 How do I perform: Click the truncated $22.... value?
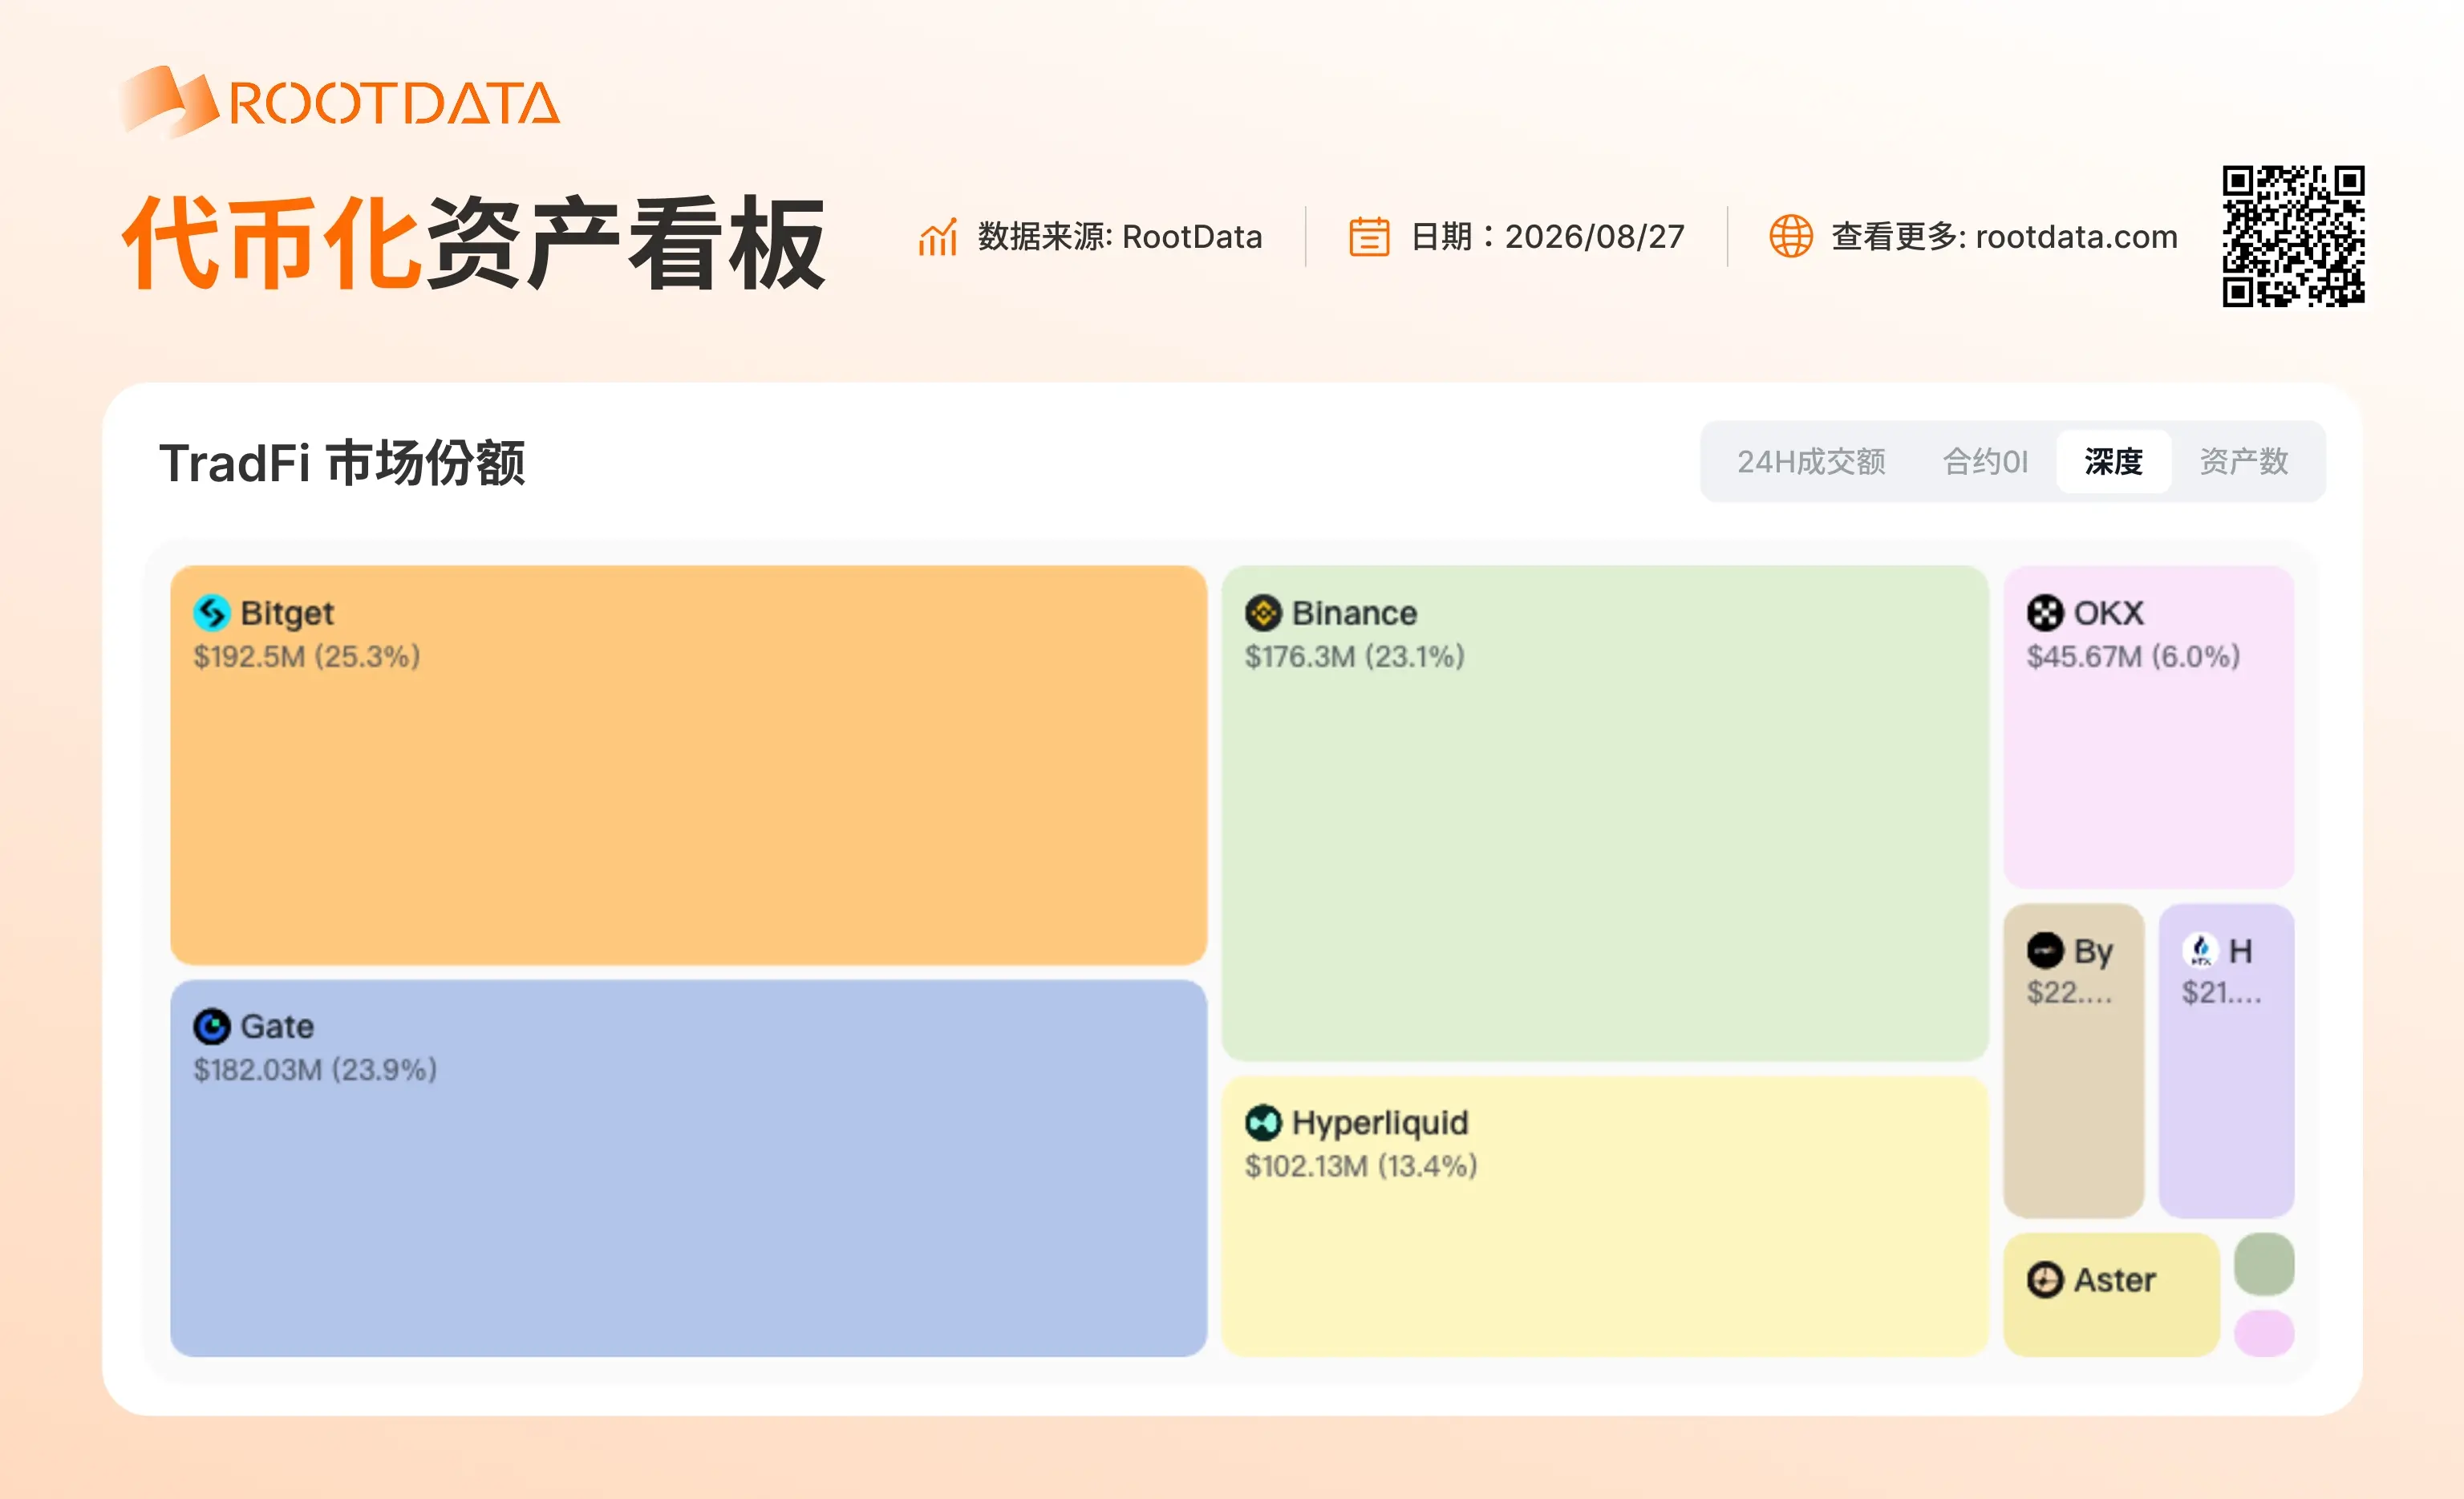2069,993
